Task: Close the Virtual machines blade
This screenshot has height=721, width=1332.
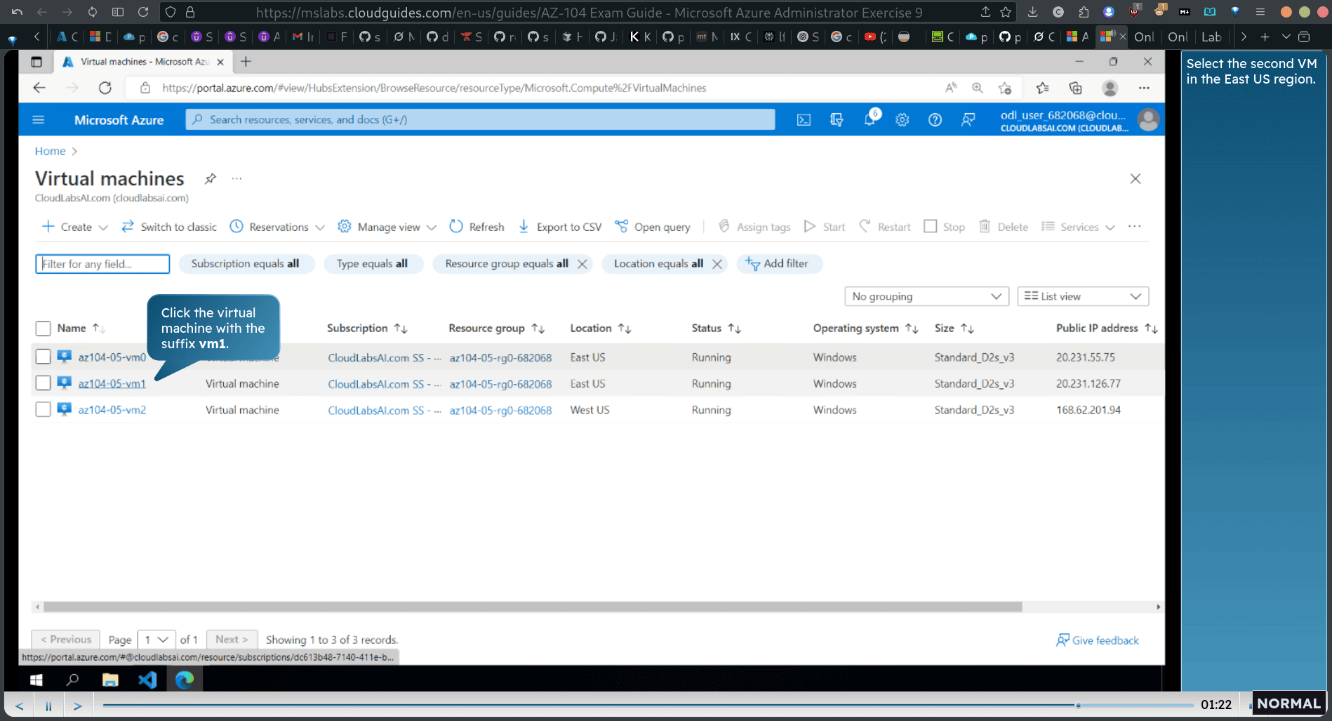Action: point(1135,178)
